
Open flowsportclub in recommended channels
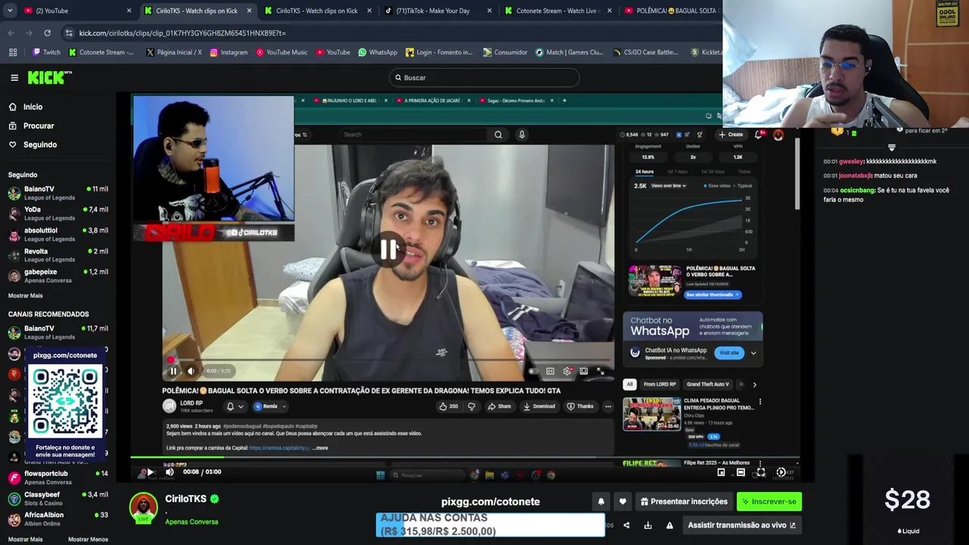point(58,478)
